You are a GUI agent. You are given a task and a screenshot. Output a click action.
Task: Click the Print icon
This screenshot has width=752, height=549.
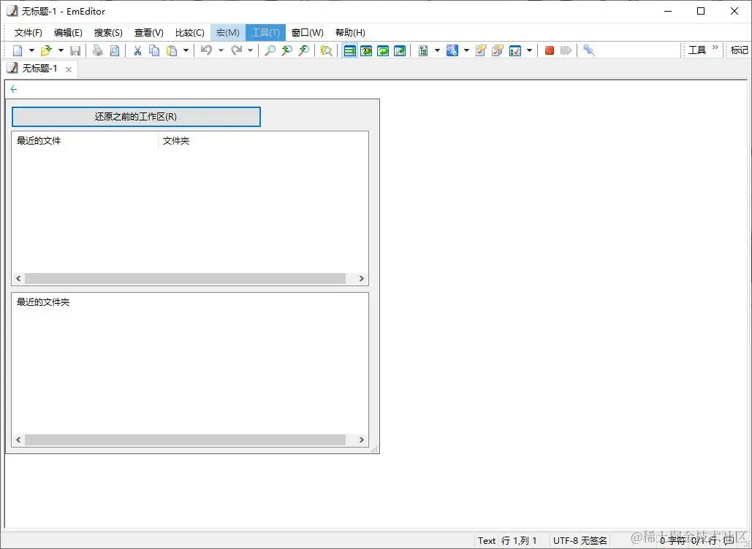click(98, 50)
